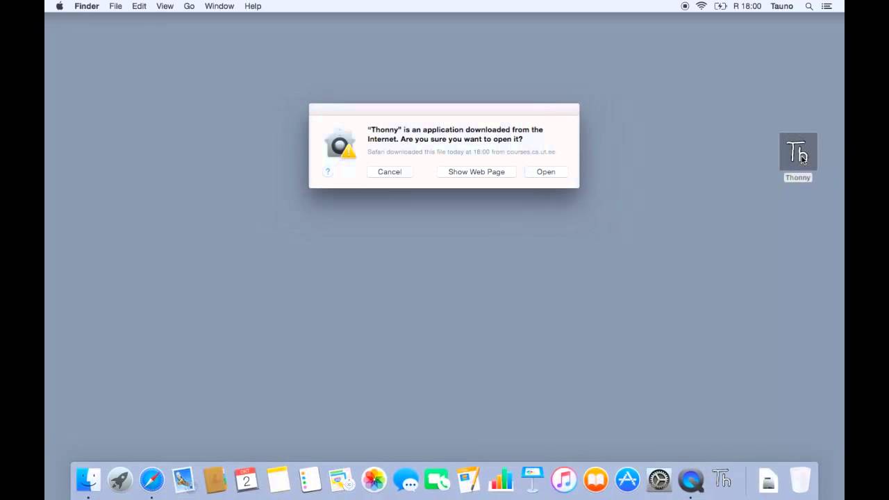Open Messages speech bubble icon in dock

point(406,479)
